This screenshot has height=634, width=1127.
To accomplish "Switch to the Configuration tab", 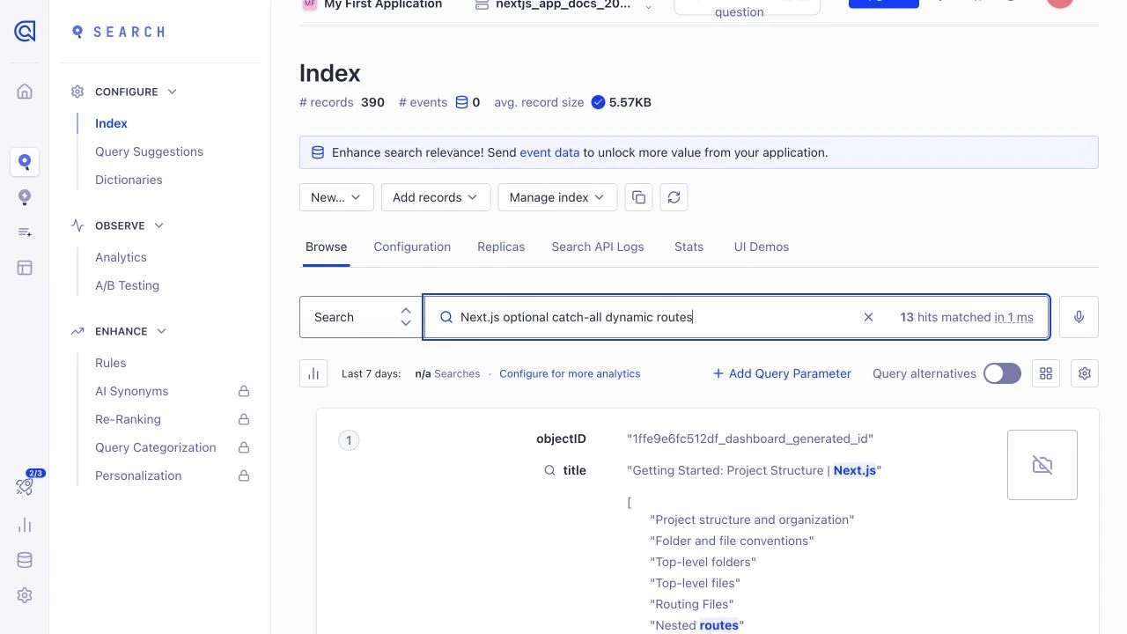I will click(412, 247).
